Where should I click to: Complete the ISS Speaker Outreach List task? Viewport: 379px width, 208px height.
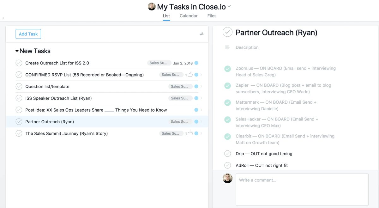coord(19,98)
